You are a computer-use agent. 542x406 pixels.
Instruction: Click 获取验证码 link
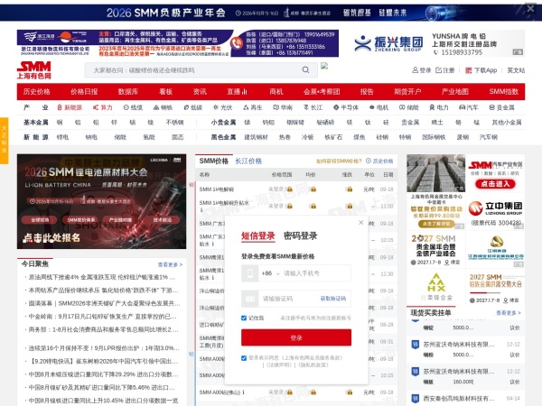tap(332, 299)
